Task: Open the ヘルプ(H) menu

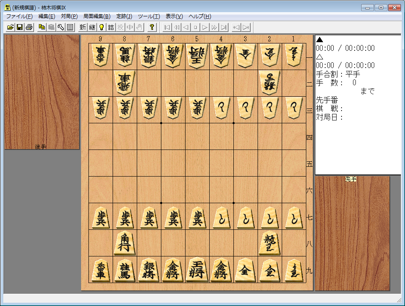Action: coord(200,16)
